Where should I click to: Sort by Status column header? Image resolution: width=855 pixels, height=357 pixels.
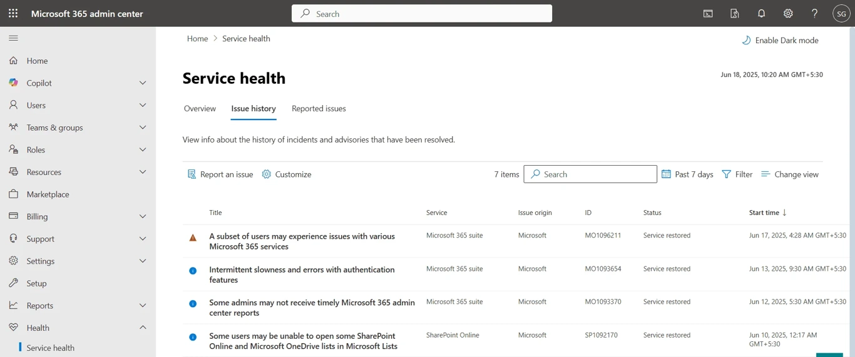point(652,213)
